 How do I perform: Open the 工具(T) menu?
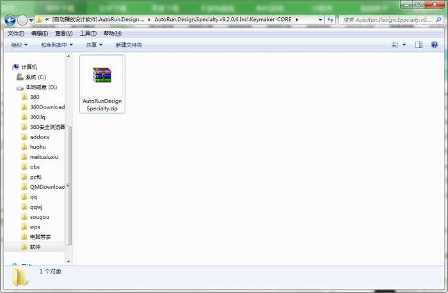click(88, 33)
